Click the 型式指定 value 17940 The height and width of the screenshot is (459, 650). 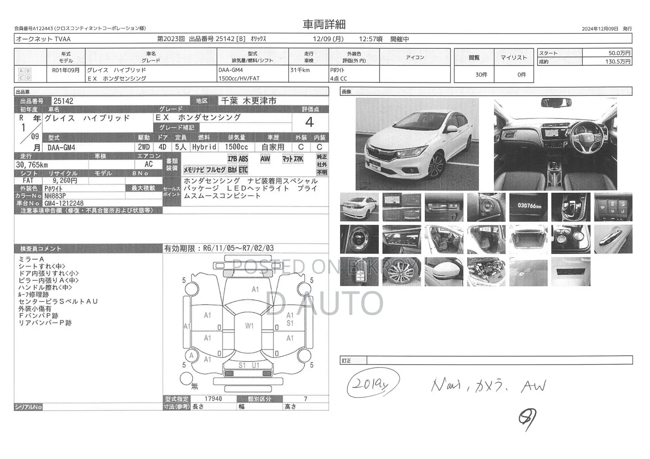(x=213, y=399)
